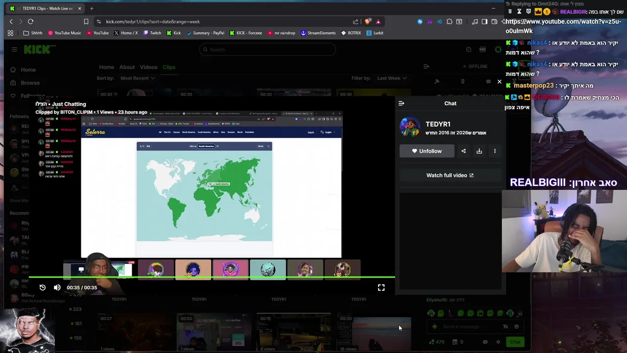Click the Unfollow button for TEDYR1

(427, 151)
